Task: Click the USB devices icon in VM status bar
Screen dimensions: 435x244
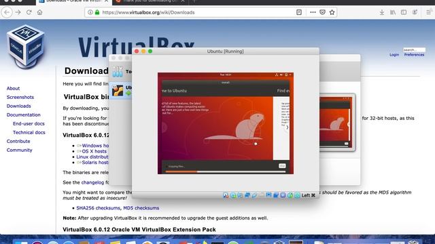Action: (254, 195)
